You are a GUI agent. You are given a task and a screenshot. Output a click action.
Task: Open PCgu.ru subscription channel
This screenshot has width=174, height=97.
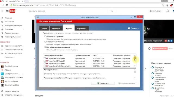click(8, 70)
